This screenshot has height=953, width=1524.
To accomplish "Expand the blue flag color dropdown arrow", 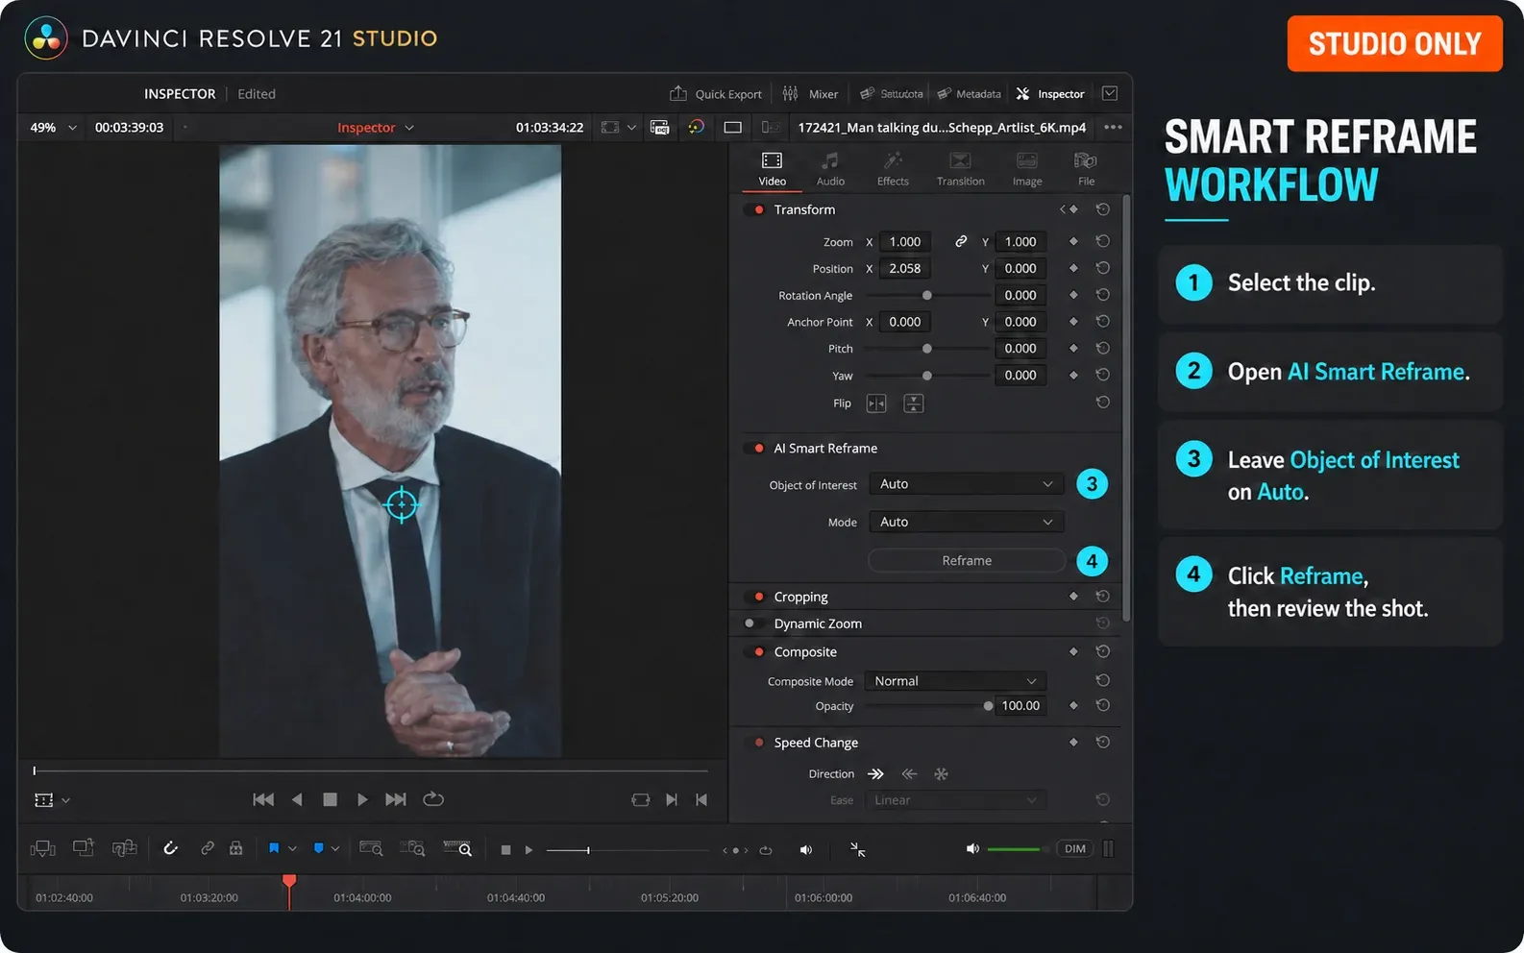I will [292, 849].
